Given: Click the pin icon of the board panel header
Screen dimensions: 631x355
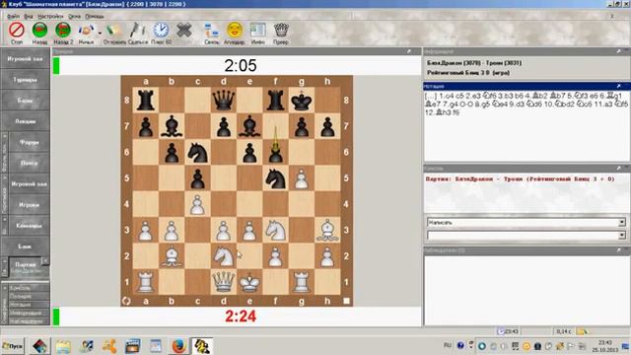Looking at the screenshot, I should [409, 51].
